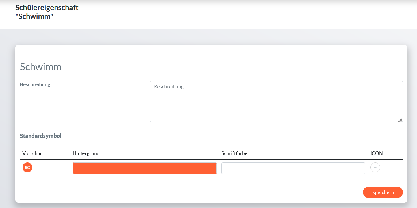Screen dimensions: 417x208
Task: Grab the Beschreibung textarea resize handle
Action: tap(400, 120)
